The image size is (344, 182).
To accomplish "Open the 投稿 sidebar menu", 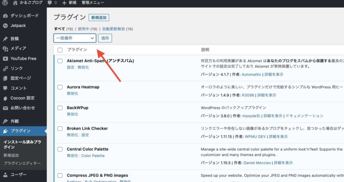I will point(15,39).
